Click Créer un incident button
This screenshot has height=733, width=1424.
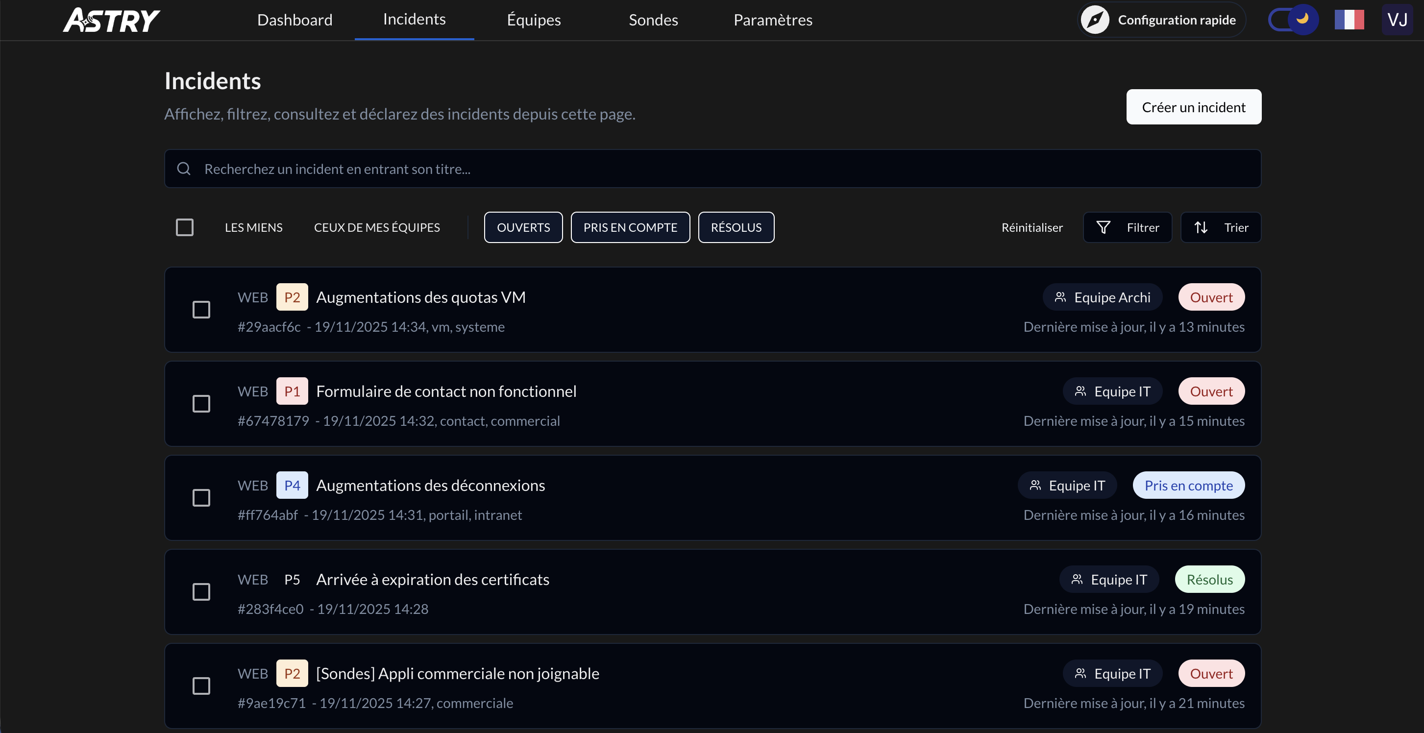click(x=1194, y=107)
